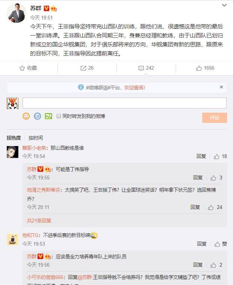Enable 同时转发到我的微博 checkbox
The height and width of the screenshot is (285, 233).
tap(58, 116)
